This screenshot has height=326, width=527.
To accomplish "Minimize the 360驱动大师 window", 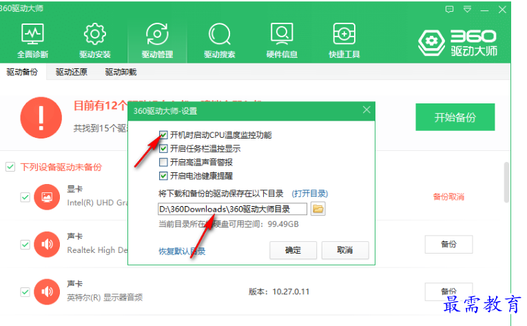I will [484, 10].
